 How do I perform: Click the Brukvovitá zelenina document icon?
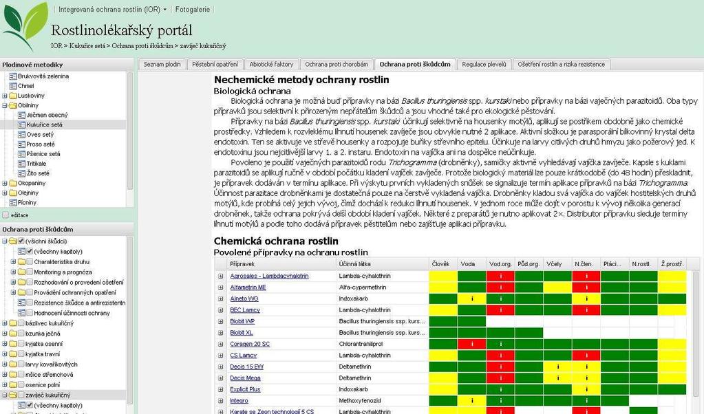coord(13,76)
